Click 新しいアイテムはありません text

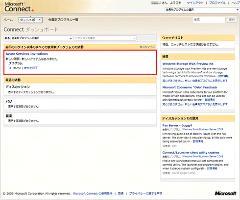tap(40, 59)
